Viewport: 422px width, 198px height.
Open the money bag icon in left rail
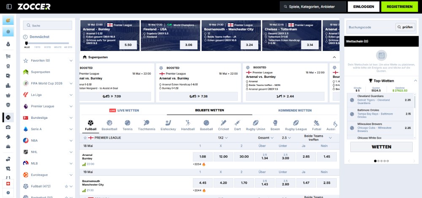click(x=8, y=44)
